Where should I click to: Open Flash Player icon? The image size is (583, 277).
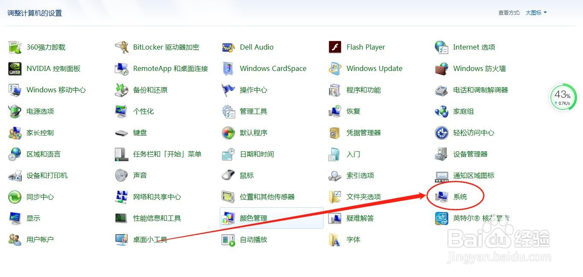[x=335, y=47]
